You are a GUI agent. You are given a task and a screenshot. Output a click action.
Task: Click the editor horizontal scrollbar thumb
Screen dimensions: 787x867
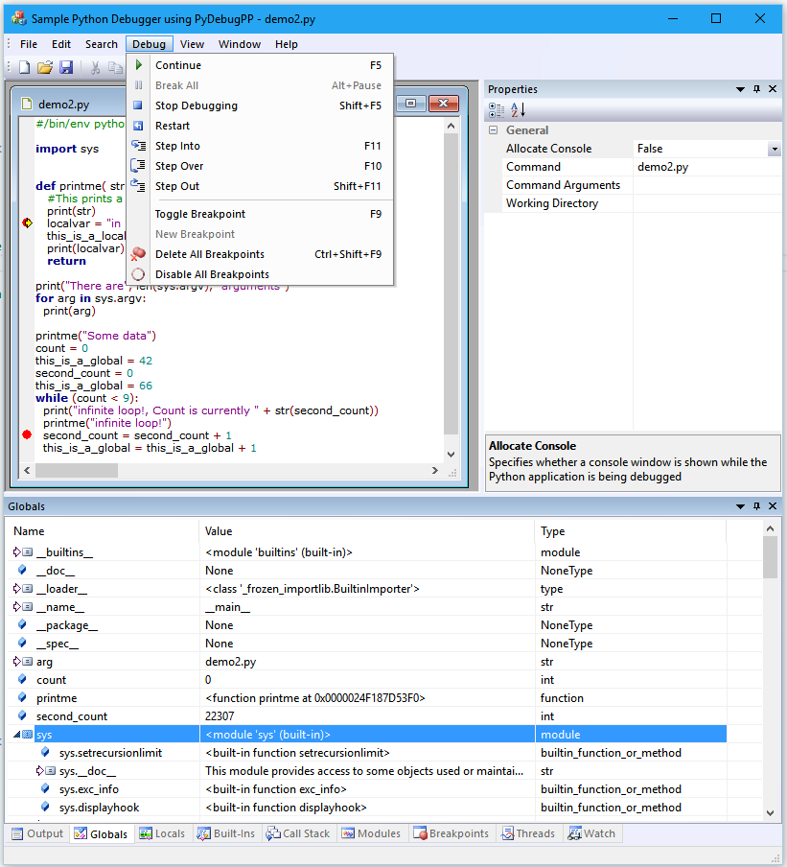pos(77,470)
